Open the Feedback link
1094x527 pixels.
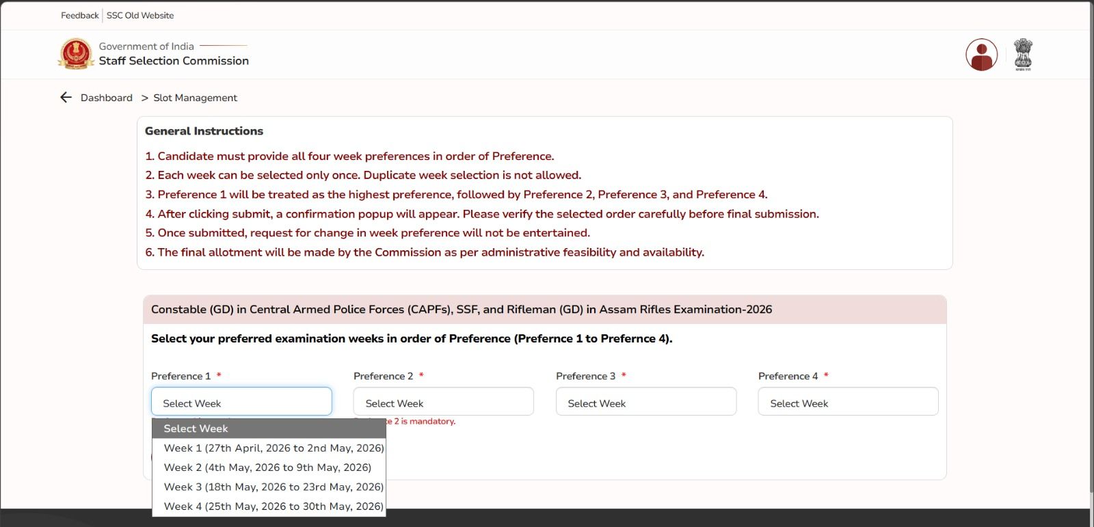coord(79,15)
